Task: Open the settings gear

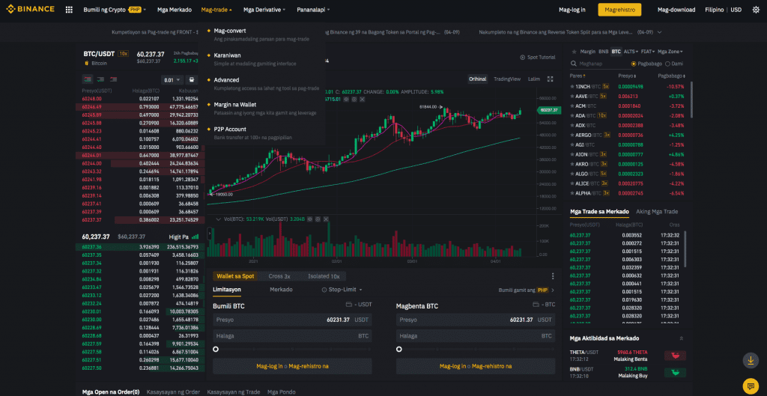Action: click(756, 9)
